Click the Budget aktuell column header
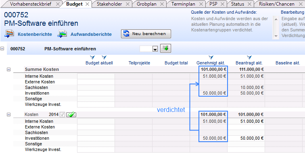This screenshot has width=305, height=153. 99,63
